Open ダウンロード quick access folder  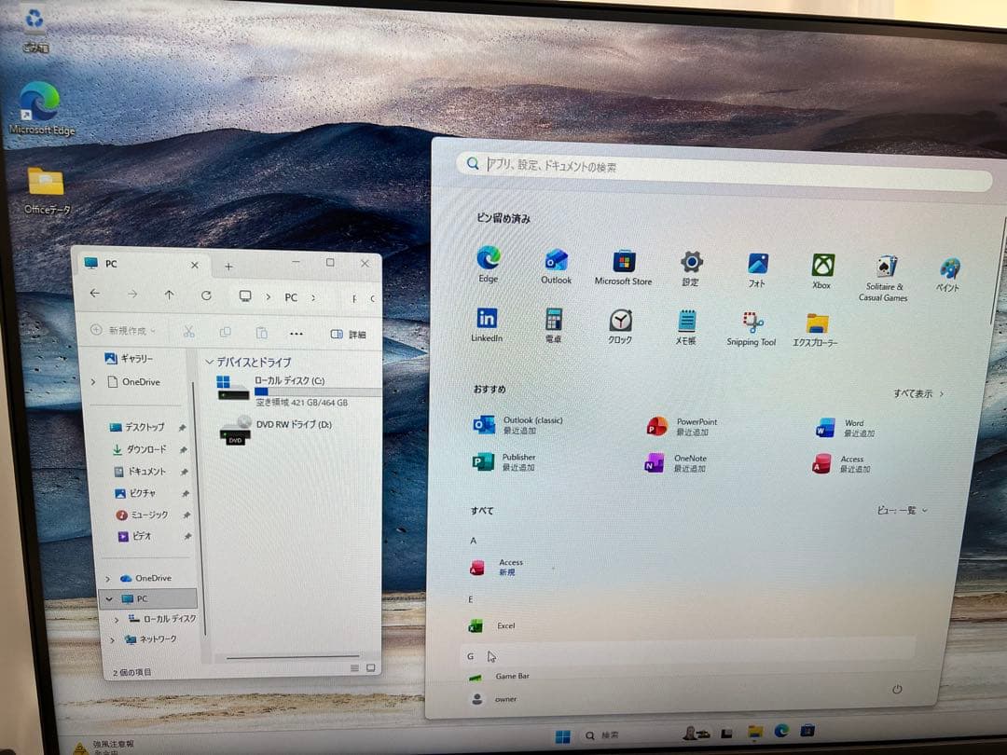[x=139, y=449]
